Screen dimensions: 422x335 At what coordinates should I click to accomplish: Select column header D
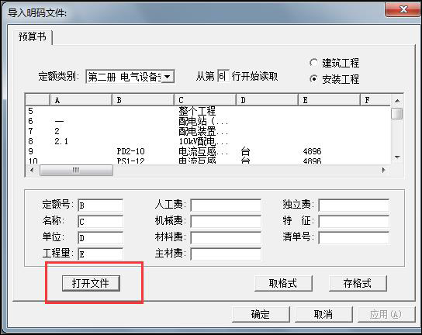pyautogui.click(x=267, y=100)
